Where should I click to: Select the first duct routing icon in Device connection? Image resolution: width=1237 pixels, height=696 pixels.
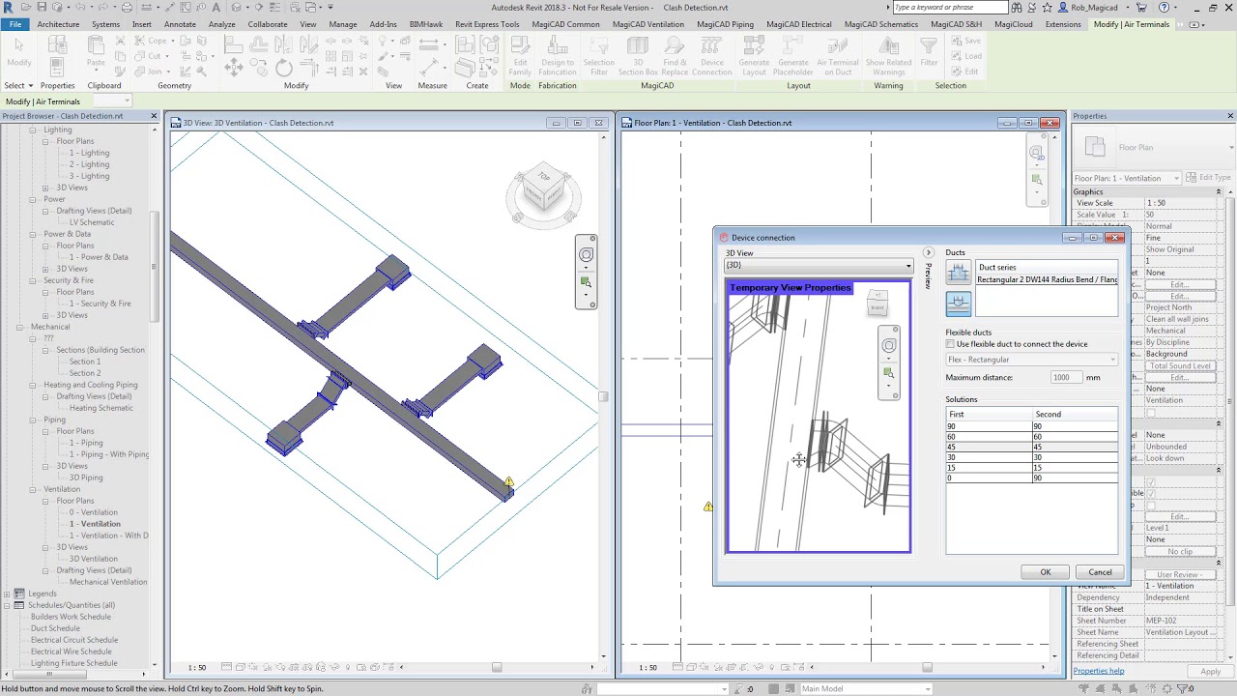(x=958, y=274)
